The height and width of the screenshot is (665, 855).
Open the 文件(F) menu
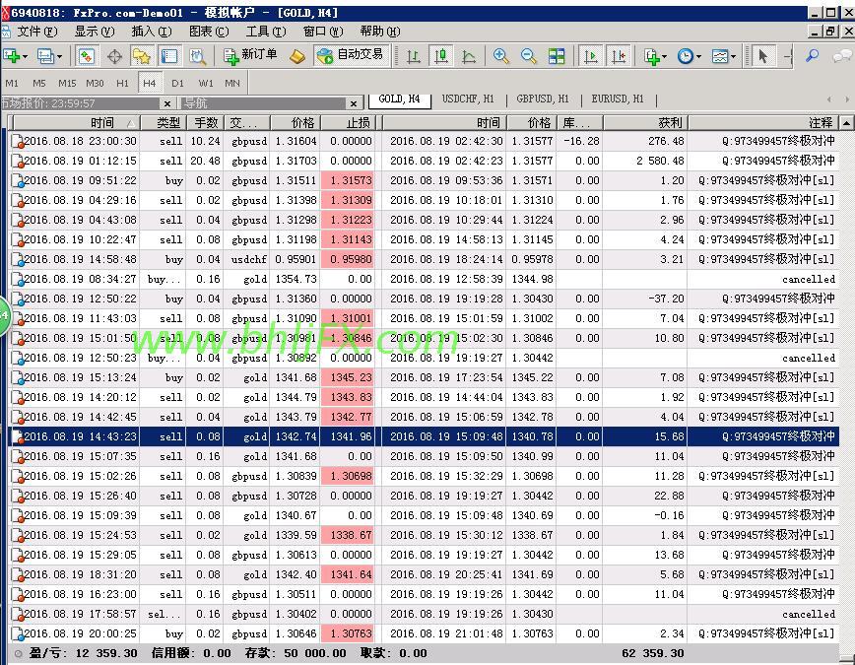(36, 32)
